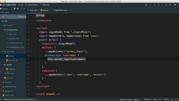Click the chat.js orange file icon in project tree

7,56
